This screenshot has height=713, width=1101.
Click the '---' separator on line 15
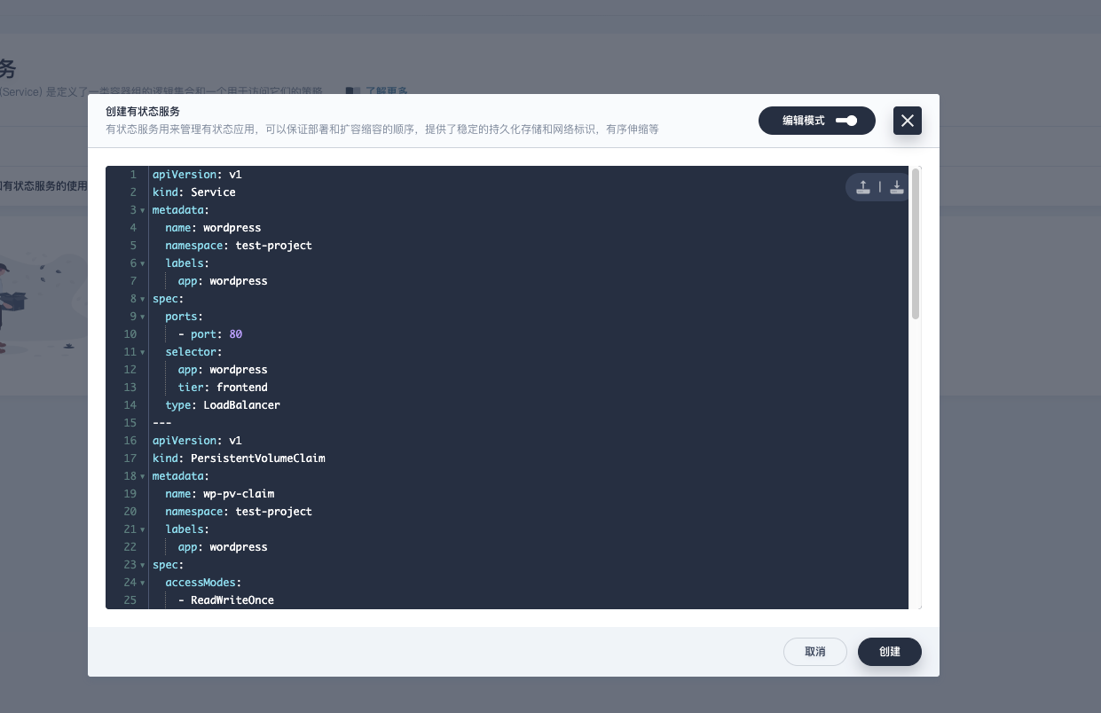click(162, 423)
